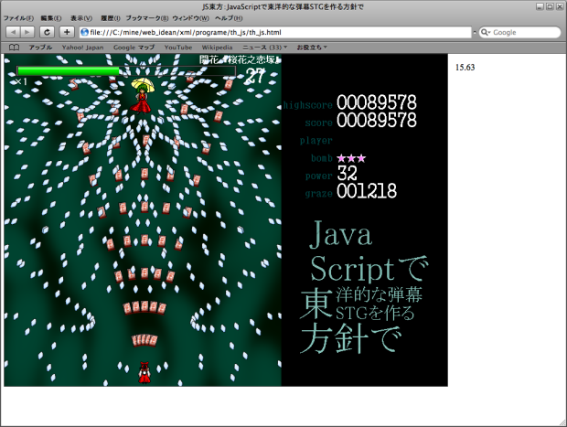Viewport: 567px width, 427px height.
Task: Open the Yahoo! Japan bookmark
Action: (82, 48)
